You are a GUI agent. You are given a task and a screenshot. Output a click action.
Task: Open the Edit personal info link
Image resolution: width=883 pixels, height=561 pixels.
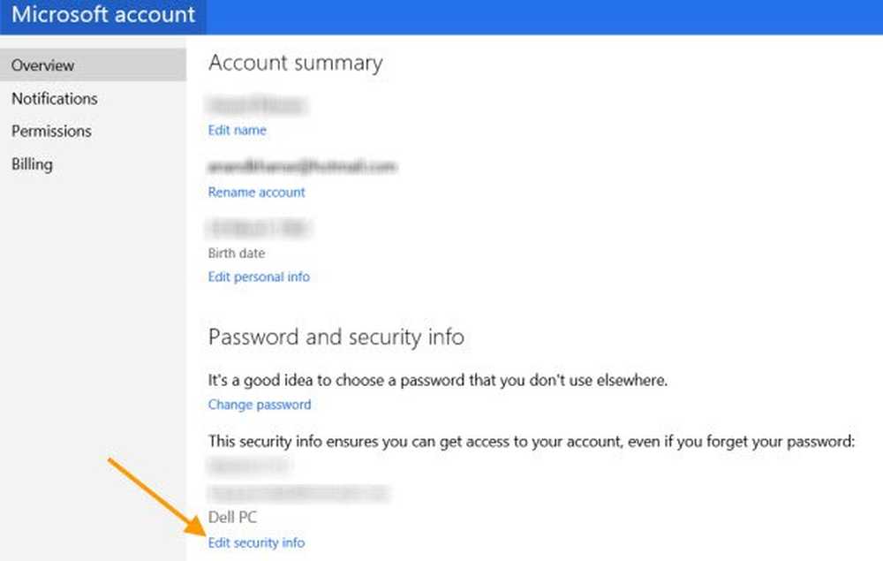tap(259, 277)
